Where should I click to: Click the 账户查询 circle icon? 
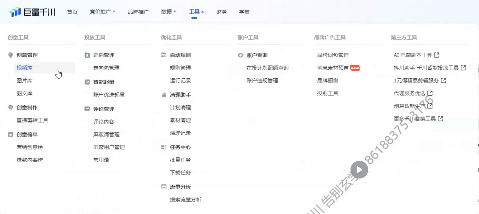click(240, 55)
